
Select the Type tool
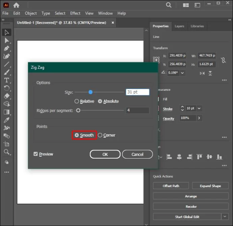(x=6, y=80)
